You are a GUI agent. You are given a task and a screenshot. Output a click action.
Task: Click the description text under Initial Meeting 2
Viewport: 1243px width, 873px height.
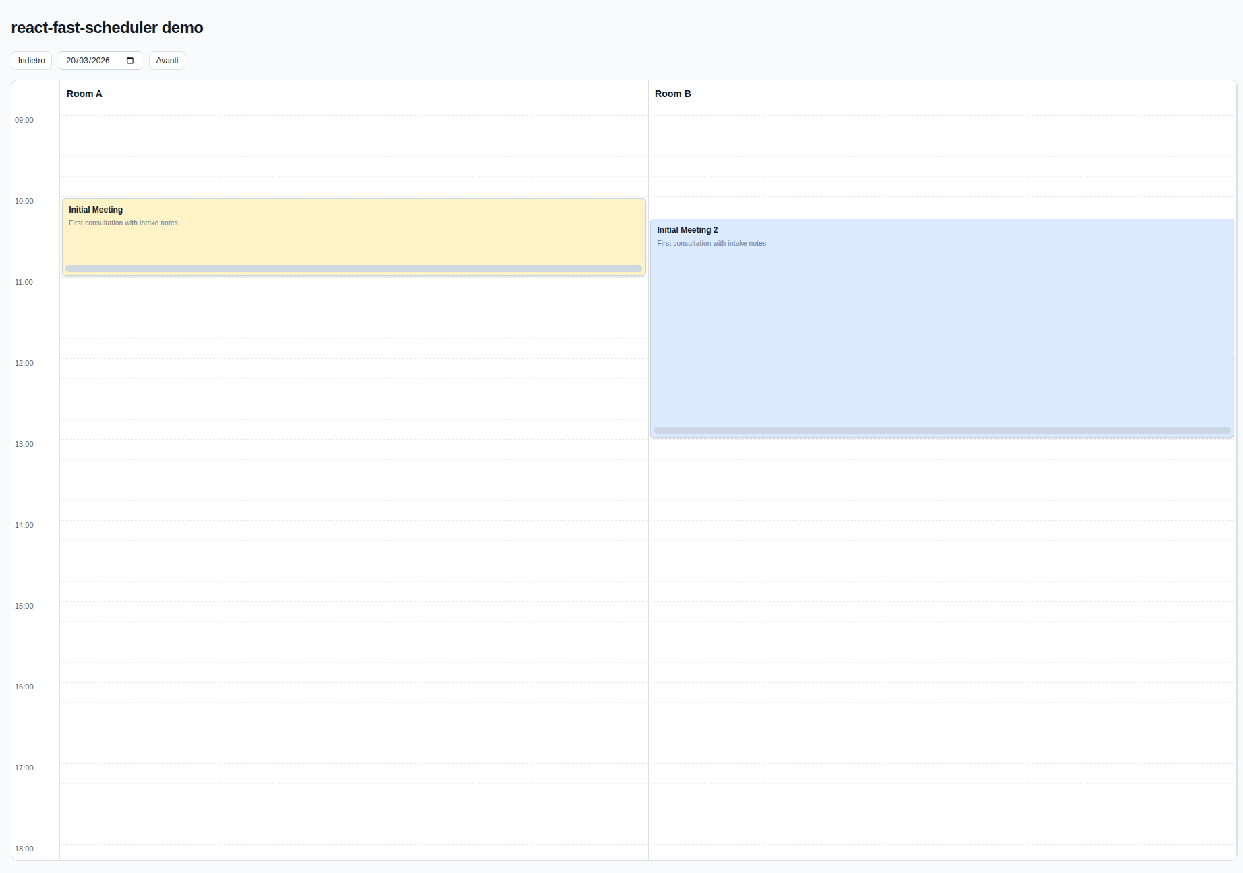pos(712,243)
